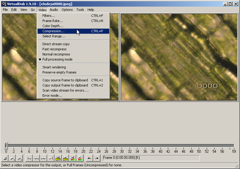Choose Direct stream copy mode
The width and height of the screenshot is (240, 169).
(73, 44)
